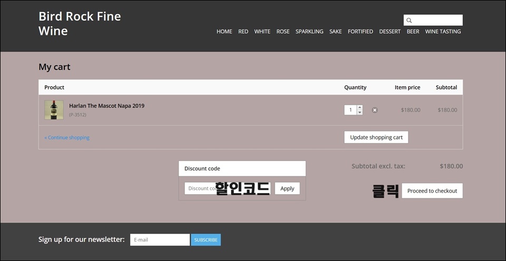Remove Harlan The Mascot item with X icon
506x261 pixels.
375,110
